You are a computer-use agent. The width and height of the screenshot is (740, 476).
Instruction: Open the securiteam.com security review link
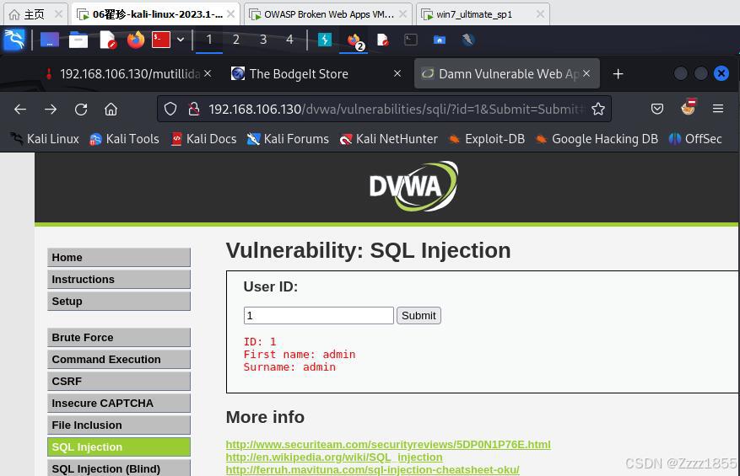coord(388,445)
